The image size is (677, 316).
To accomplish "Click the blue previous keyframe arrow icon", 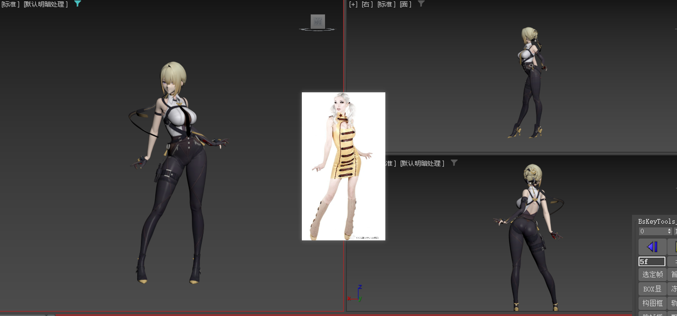I will tap(652, 247).
